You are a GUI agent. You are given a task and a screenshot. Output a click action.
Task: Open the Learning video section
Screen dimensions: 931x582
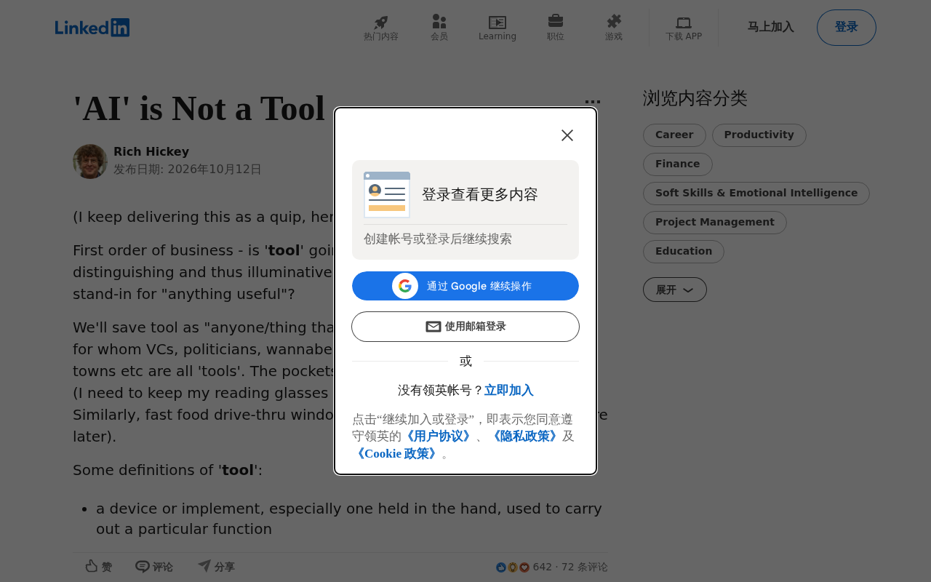coord(498,28)
